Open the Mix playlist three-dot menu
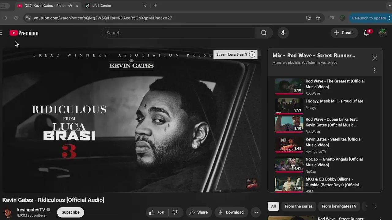The width and height of the screenshot is (392, 220). [375, 71]
